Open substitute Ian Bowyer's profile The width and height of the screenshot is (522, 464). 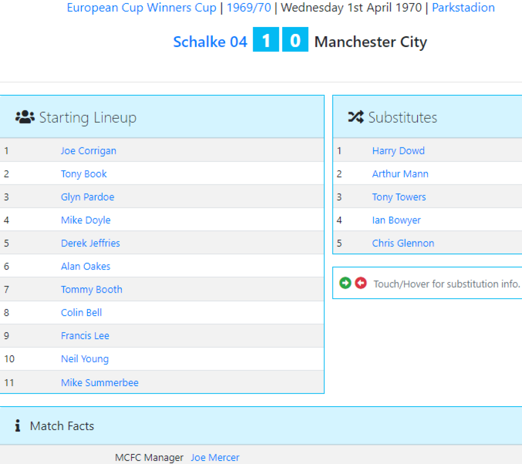click(x=396, y=220)
